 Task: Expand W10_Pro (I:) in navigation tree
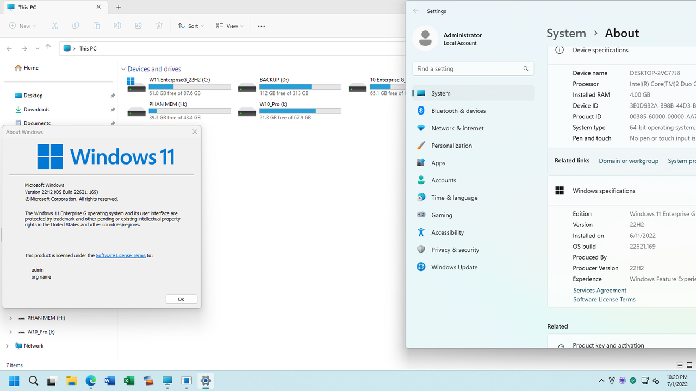click(10, 332)
